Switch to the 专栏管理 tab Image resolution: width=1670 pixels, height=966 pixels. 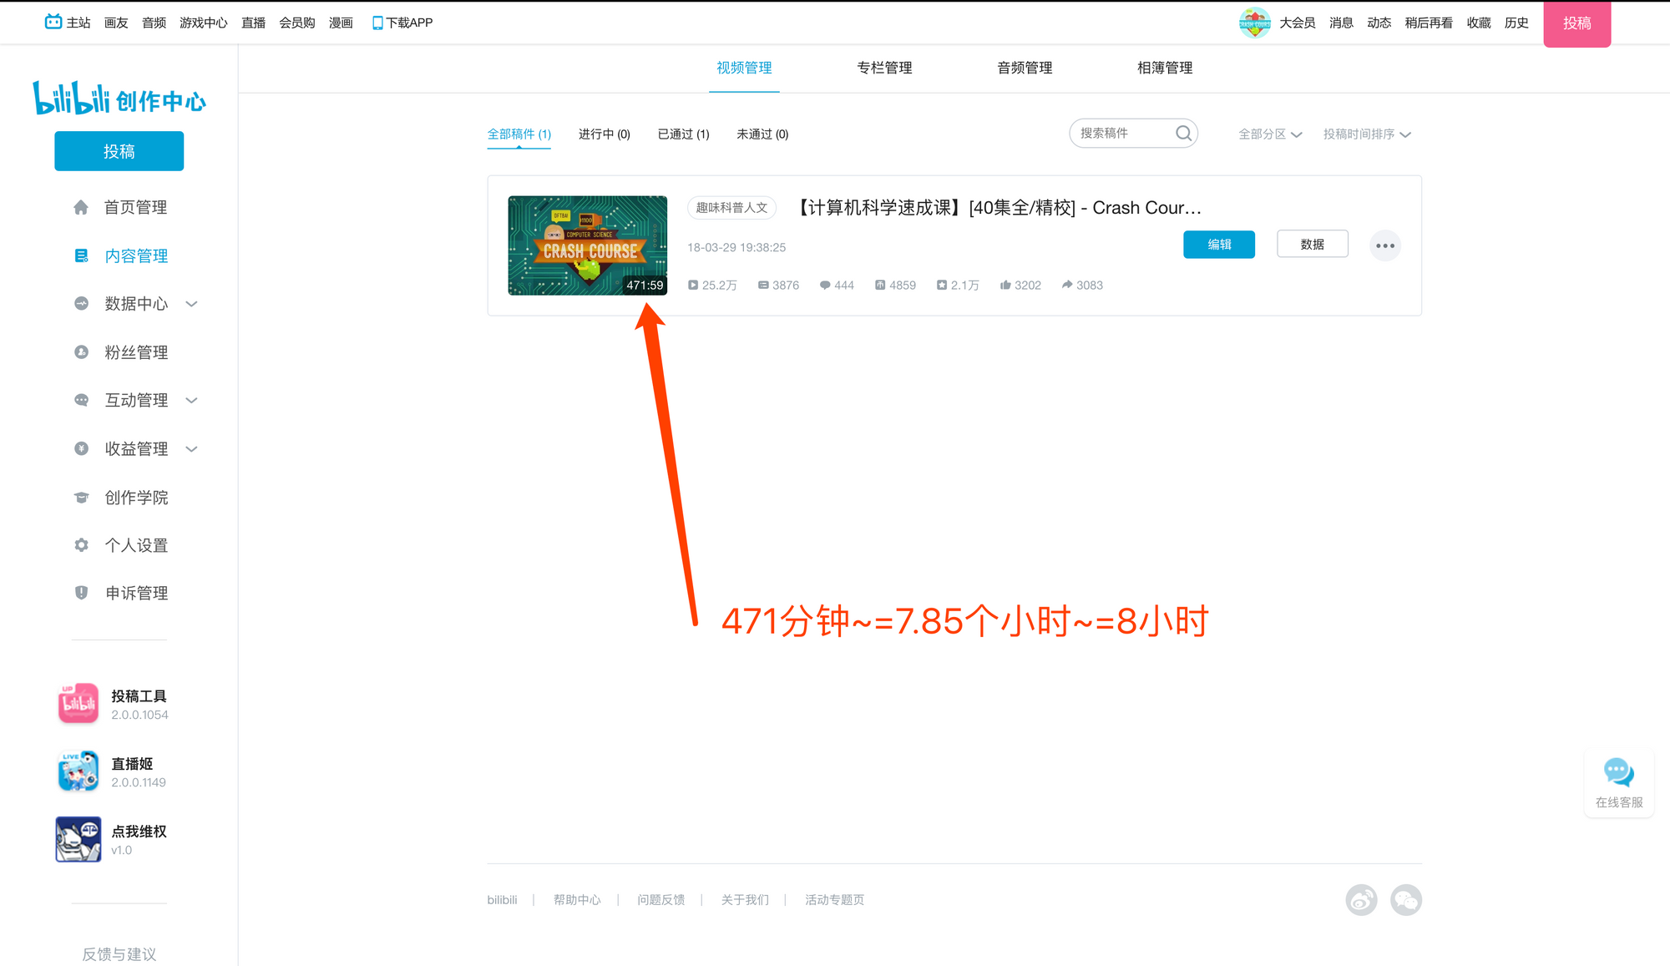click(x=884, y=68)
